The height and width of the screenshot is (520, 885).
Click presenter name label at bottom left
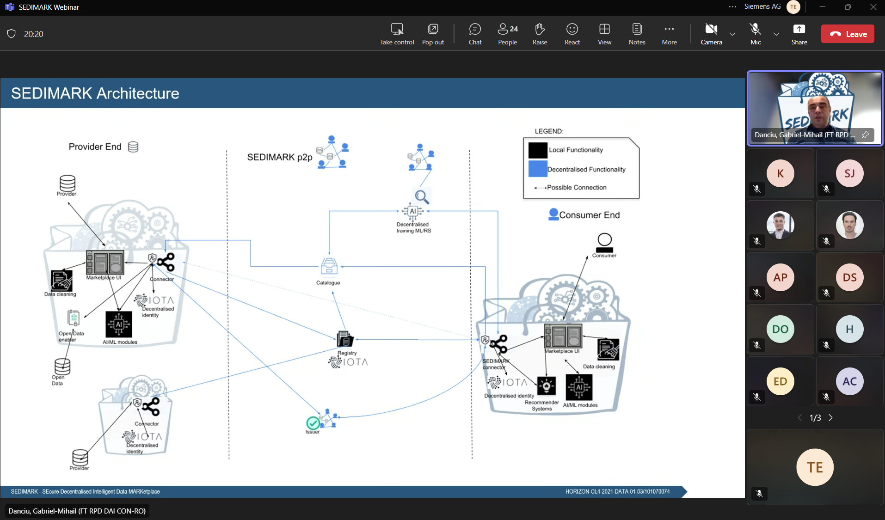coord(77,511)
